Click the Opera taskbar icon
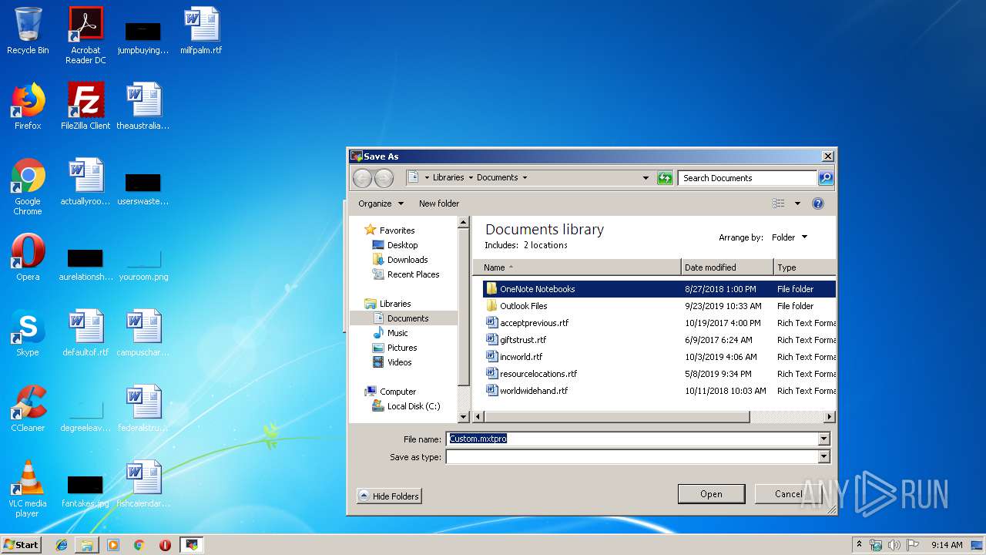986x555 pixels. click(x=165, y=545)
